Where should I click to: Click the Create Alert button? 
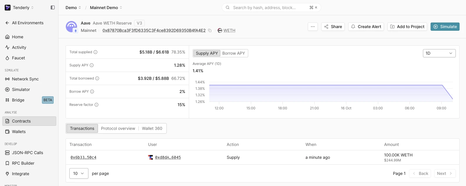click(x=366, y=27)
